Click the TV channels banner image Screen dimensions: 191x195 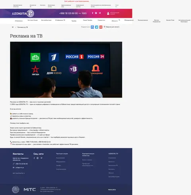(66, 70)
